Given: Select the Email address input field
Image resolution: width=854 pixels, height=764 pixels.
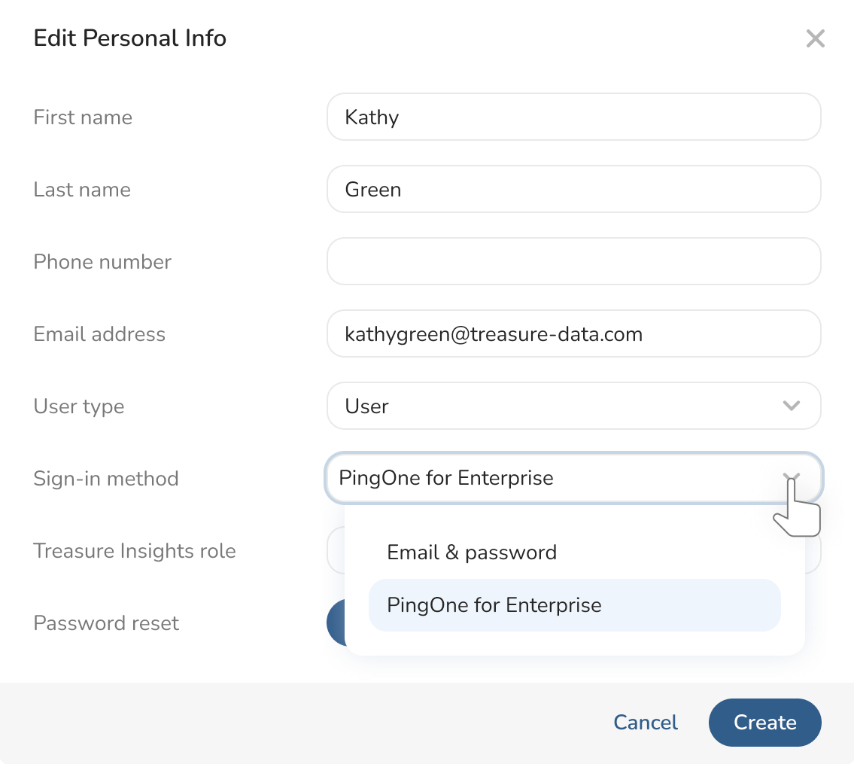Looking at the screenshot, I should pos(573,334).
